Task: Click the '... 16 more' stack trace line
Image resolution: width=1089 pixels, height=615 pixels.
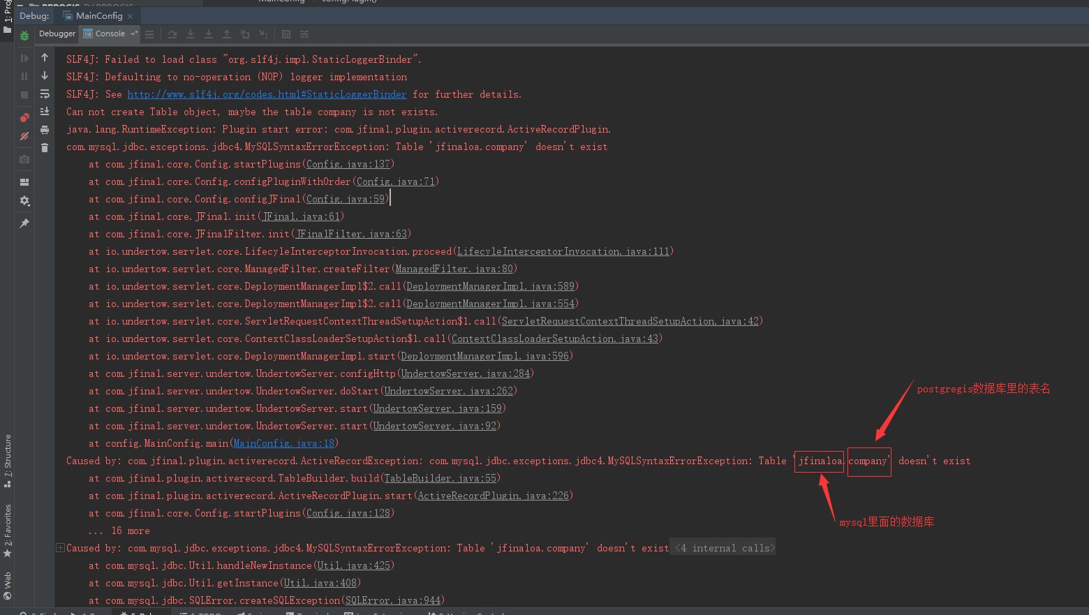Action: coord(119,531)
